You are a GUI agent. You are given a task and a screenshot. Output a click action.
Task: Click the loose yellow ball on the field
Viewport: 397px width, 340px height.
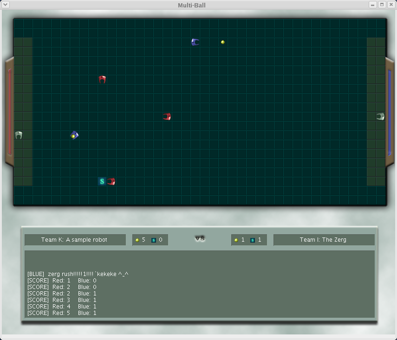point(223,42)
